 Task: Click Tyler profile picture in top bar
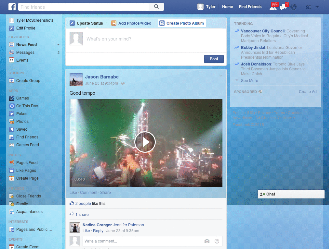pyautogui.click(x=200, y=7)
